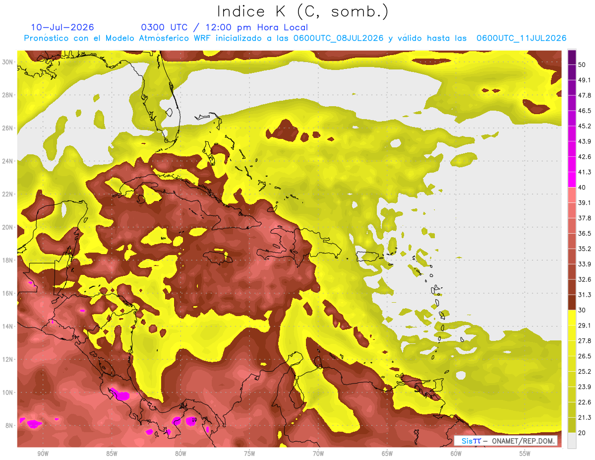Click the colorbar value 35.2

(x=585, y=249)
